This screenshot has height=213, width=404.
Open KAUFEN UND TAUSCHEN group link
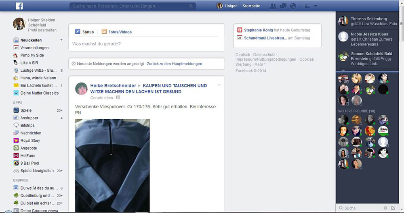tap(149, 89)
